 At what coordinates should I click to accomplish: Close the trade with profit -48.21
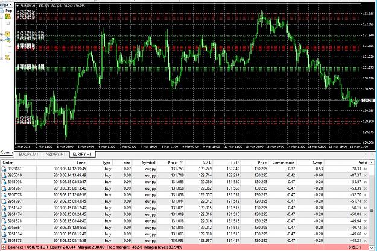(365, 240)
